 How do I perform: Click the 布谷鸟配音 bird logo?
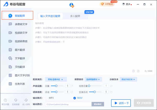pyautogui.click(x=6, y=4)
